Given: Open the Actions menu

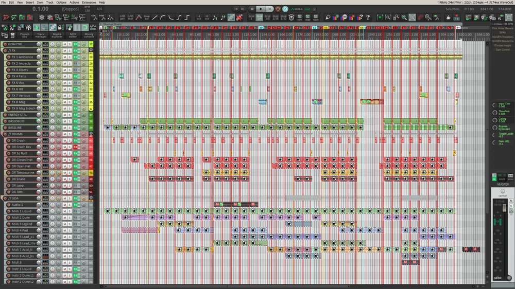Looking at the screenshot, I should 74,3.
